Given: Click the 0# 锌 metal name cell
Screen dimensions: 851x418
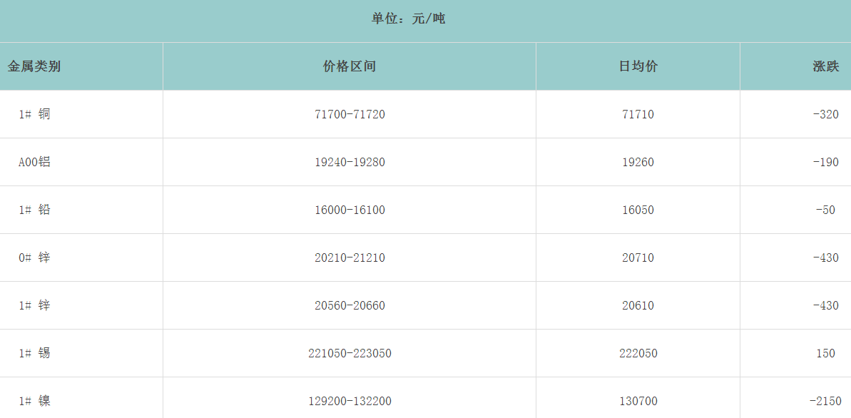Looking at the screenshot, I should [x=34, y=258].
